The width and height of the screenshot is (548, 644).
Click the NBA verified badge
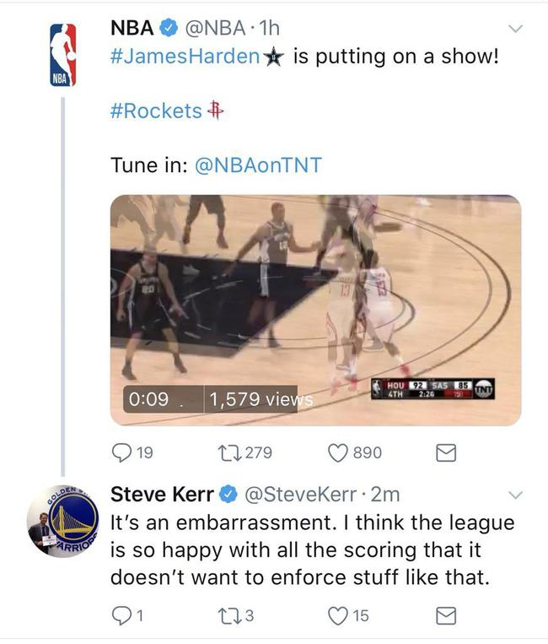click(x=169, y=29)
